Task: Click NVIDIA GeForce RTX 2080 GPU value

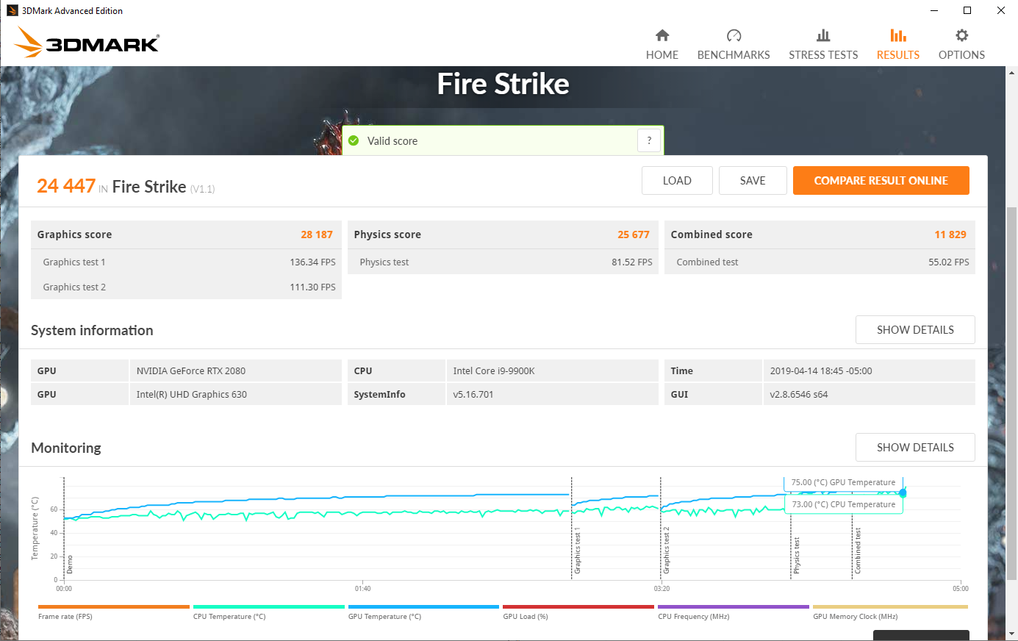Action: click(191, 371)
